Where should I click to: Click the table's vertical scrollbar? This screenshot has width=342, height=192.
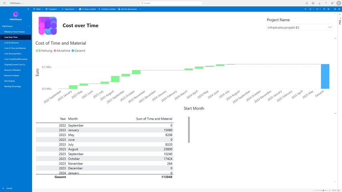pos(189,129)
